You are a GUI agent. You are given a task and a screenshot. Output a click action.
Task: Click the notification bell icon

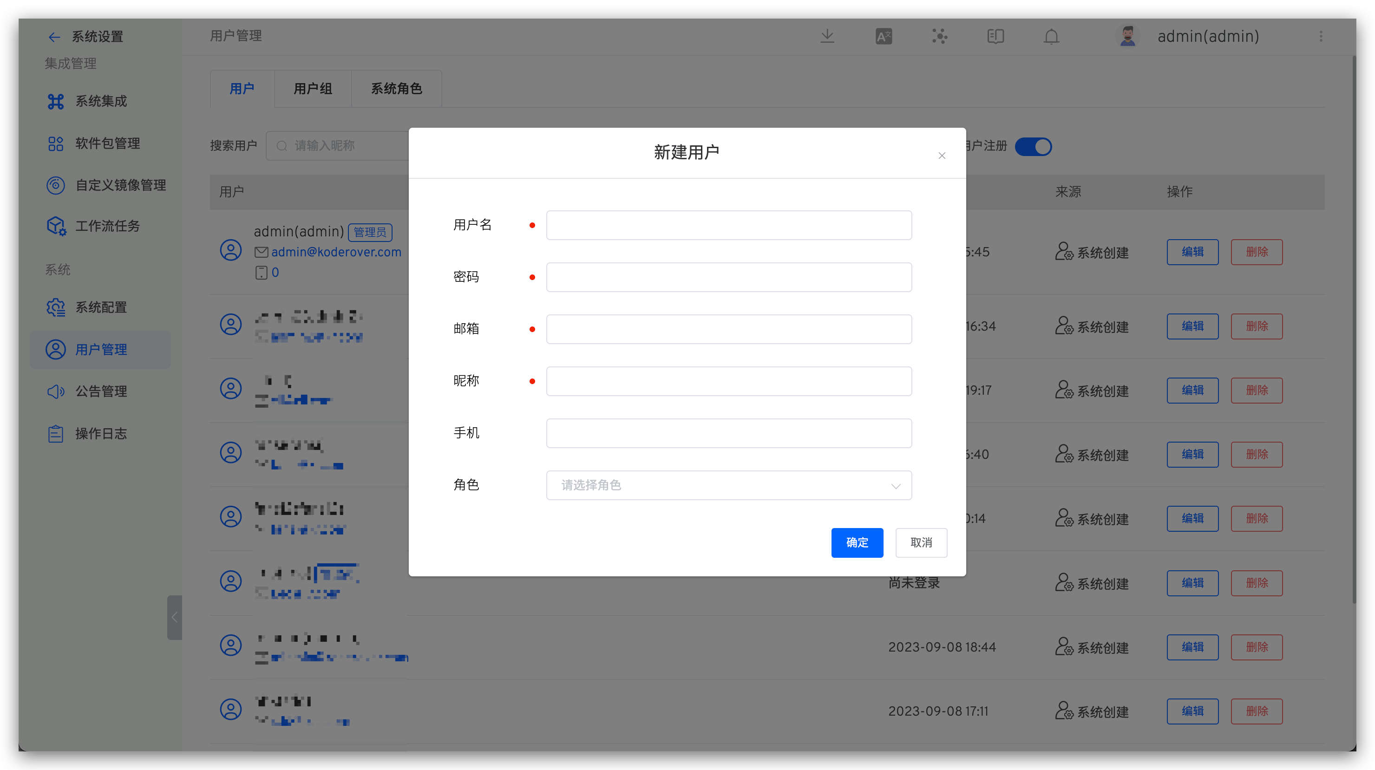click(x=1051, y=36)
